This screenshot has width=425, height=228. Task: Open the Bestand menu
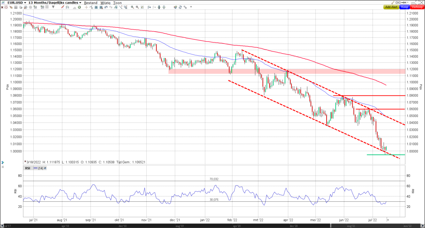[x=90, y=3]
